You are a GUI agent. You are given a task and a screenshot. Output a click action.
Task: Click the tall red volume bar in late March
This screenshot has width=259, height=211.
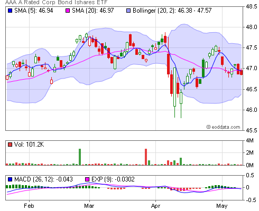pos(146,157)
